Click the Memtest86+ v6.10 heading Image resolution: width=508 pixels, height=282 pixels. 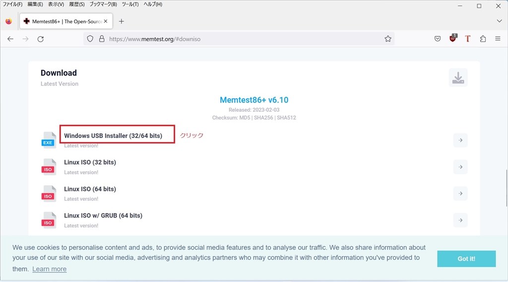(x=254, y=100)
